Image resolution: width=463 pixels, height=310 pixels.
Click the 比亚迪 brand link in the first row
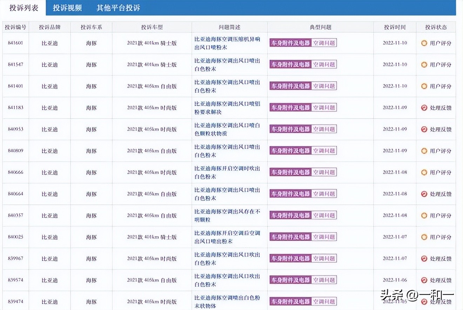49,43
